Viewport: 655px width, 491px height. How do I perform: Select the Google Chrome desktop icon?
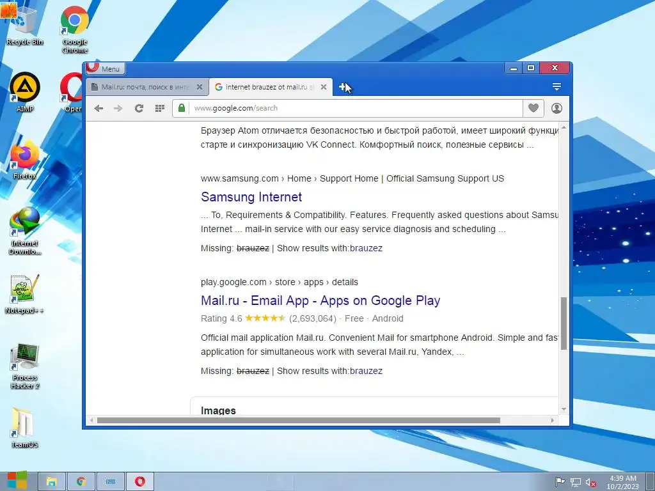(x=75, y=29)
